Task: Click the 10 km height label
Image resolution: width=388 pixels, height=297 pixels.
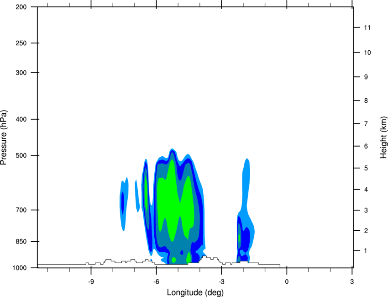Action: [x=367, y=53]
